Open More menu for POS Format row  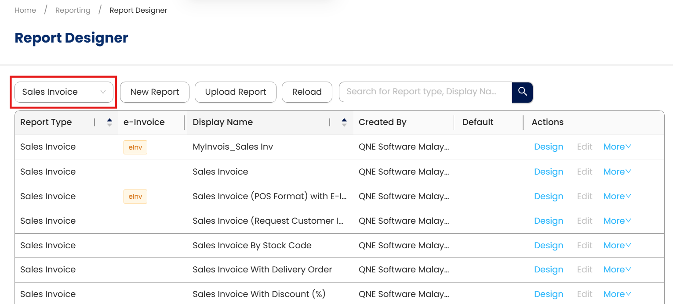coord(617,196)
